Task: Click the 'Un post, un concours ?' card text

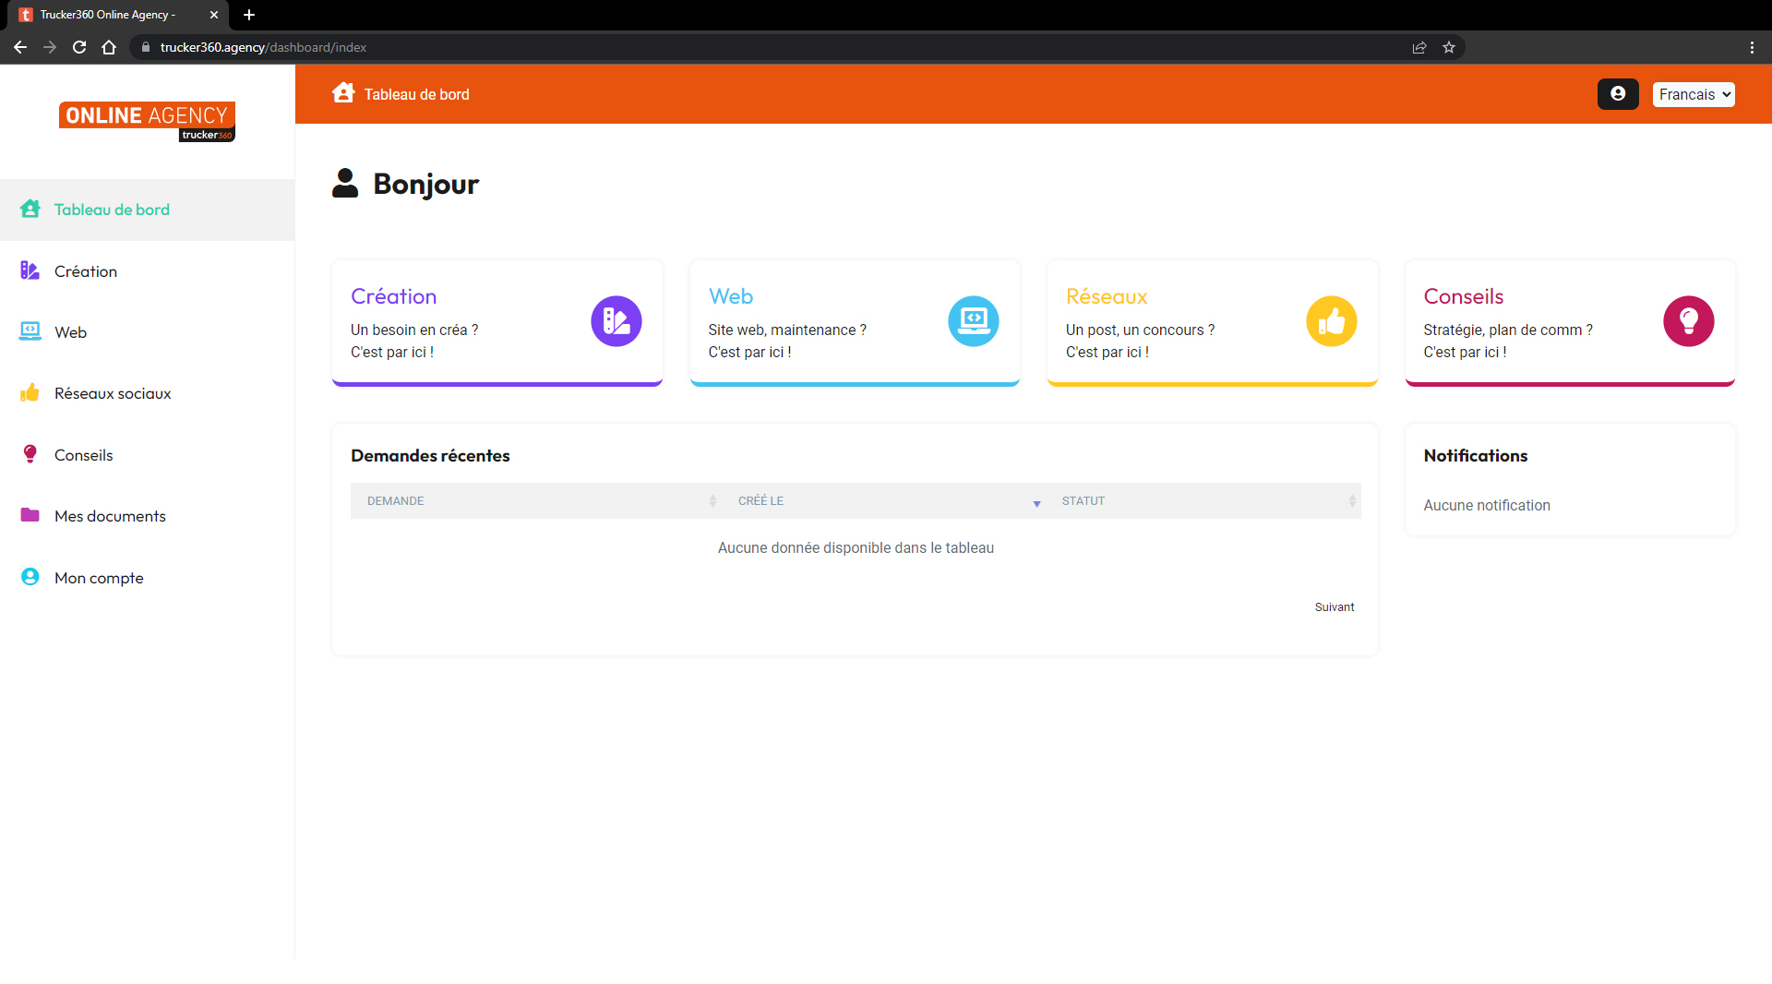Action: (1140, 330)
